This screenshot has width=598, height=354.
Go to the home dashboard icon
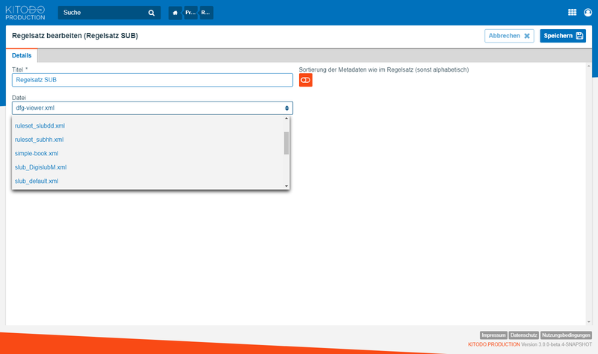[175, 13]
